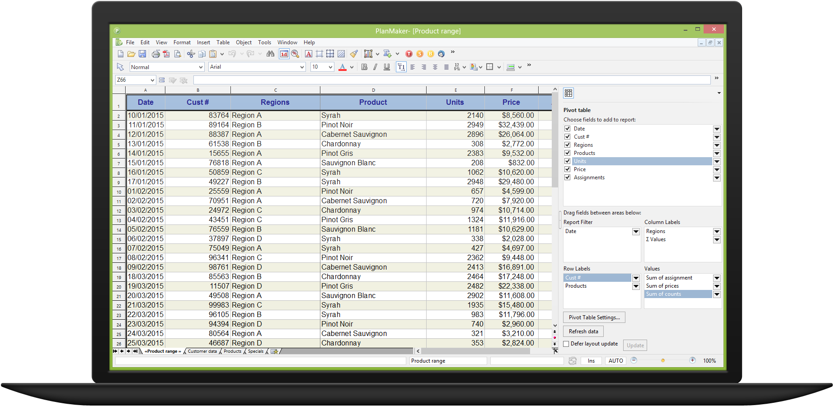Image resolution: width=836 pixels, height=420 pixels.
Task: Open the Table menu
Action: coord(223,42)
